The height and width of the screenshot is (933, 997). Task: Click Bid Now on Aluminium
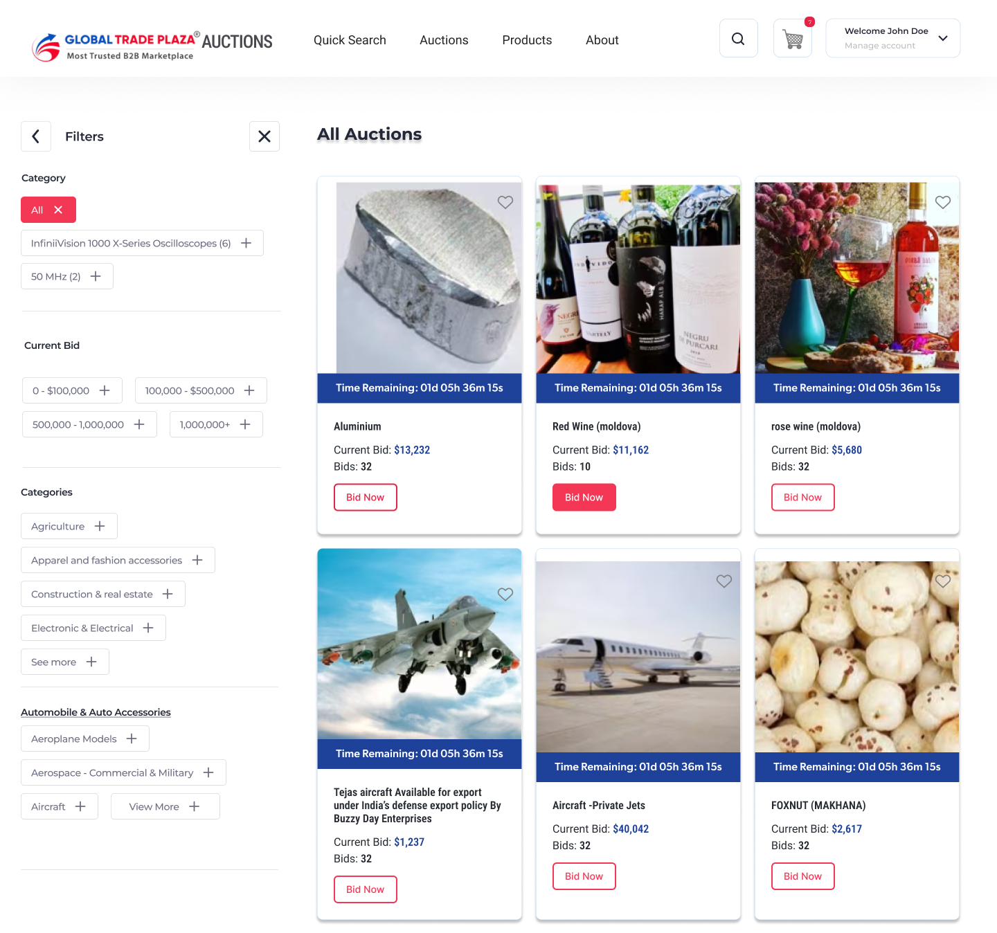[x=366, y=497]
